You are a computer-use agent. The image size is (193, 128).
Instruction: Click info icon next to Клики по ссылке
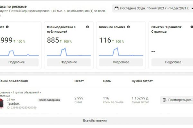point(128,27)
